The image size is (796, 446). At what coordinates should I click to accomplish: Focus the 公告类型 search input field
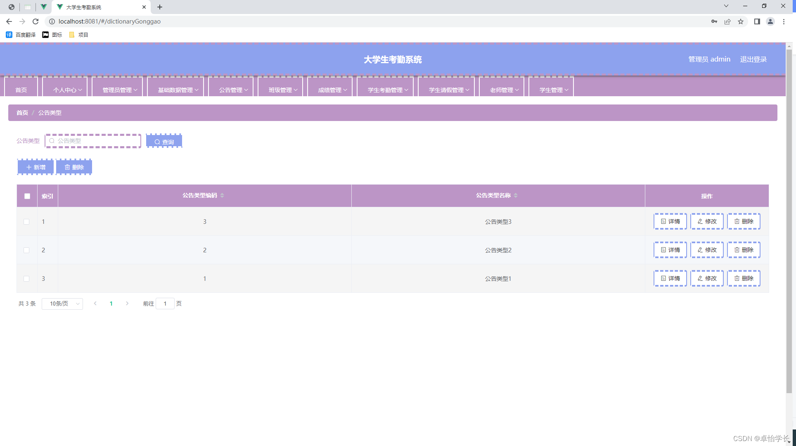pos(96,141)
